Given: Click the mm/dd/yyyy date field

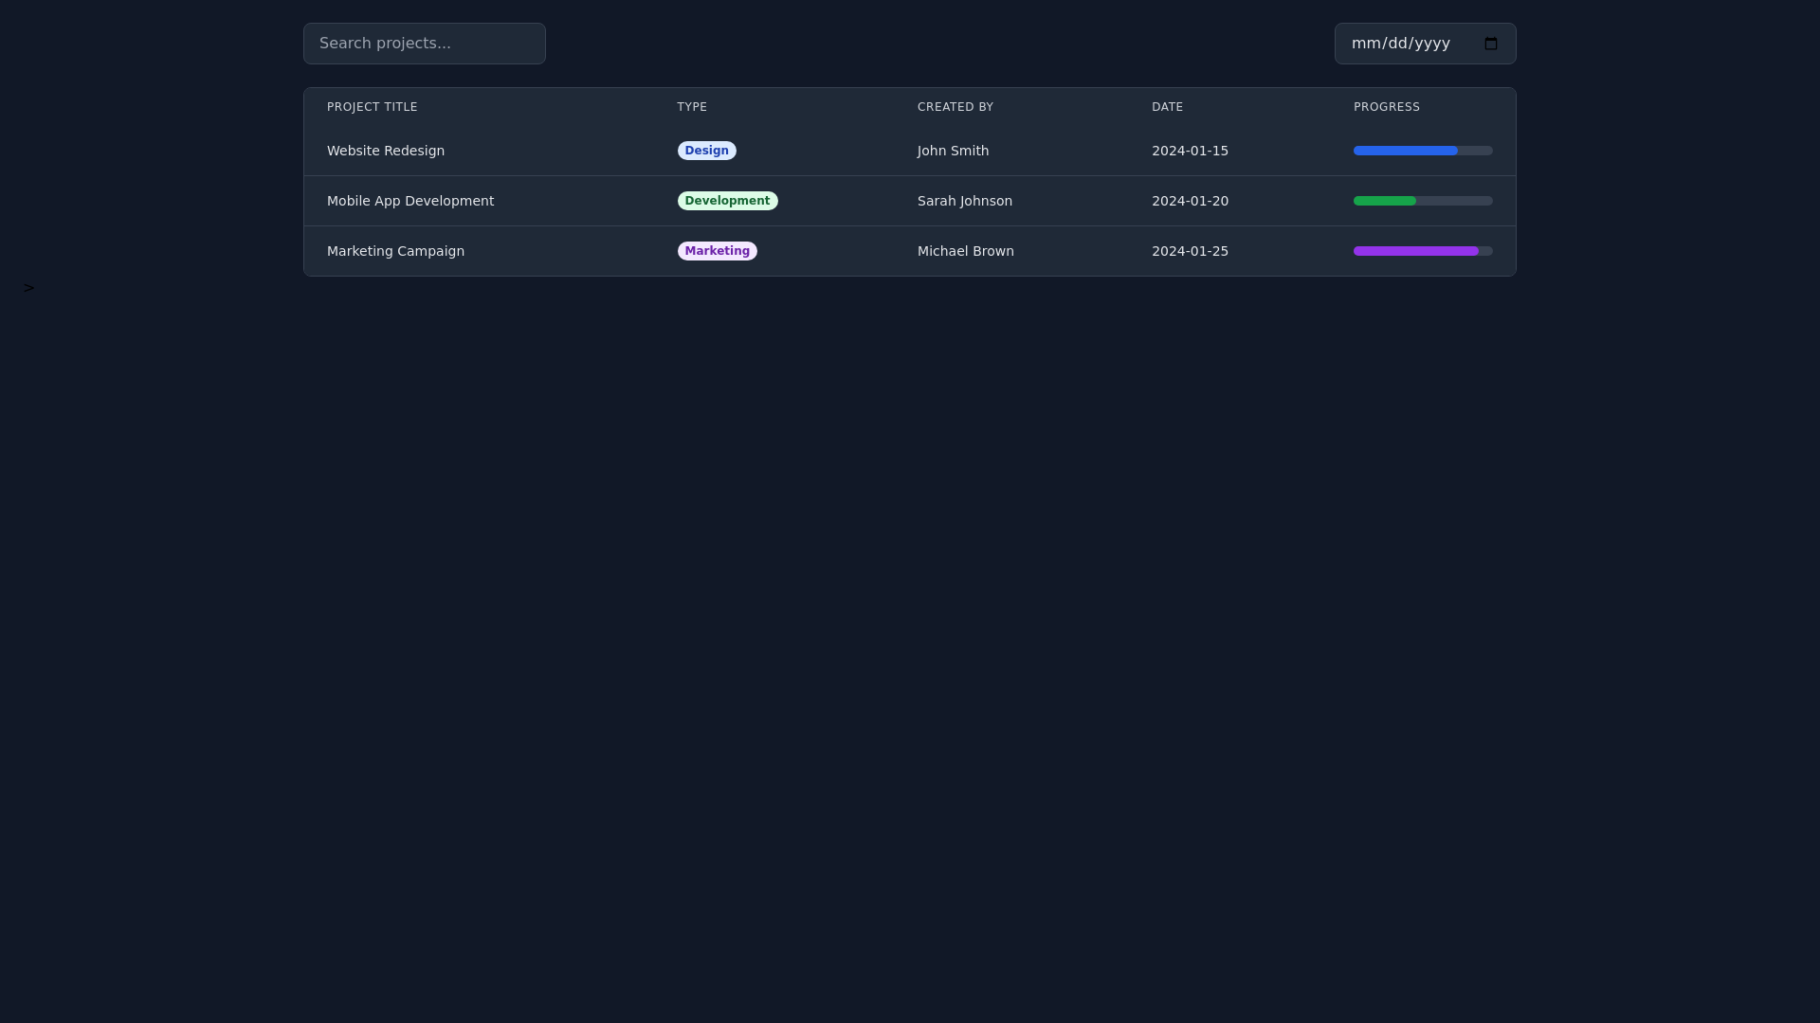Looking at the screenshot, I should click(1403, 44).
